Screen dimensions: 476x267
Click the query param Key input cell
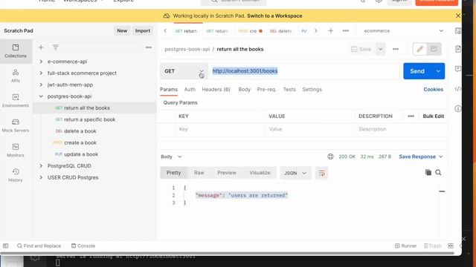220,129
